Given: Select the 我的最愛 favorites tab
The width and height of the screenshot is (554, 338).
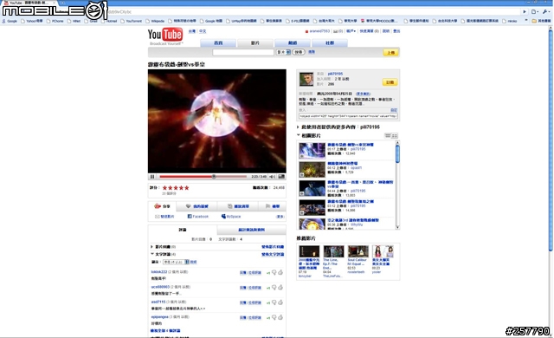Looking at the screenshot, I should coord(197,206).
